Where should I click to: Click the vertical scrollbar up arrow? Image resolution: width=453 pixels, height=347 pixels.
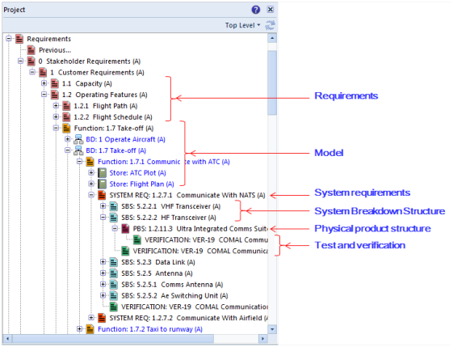pyautogui.click(x=272, y=38)
